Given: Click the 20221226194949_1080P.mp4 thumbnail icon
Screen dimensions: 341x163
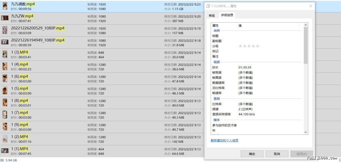Looking at the screenshot, I should pos(5,42).
